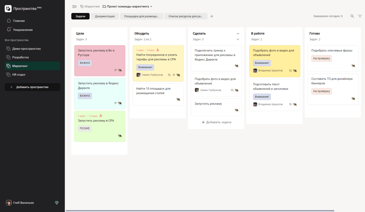This screenshot has width=365, height=212.
Task: Click the Пространства logo icon
Action: pyautogui.click(x=8, y=9)
